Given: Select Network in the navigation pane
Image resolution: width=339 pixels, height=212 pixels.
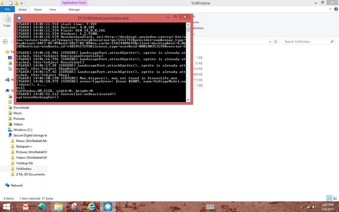Looking at the screenshot, I should (x=17, y=185).
